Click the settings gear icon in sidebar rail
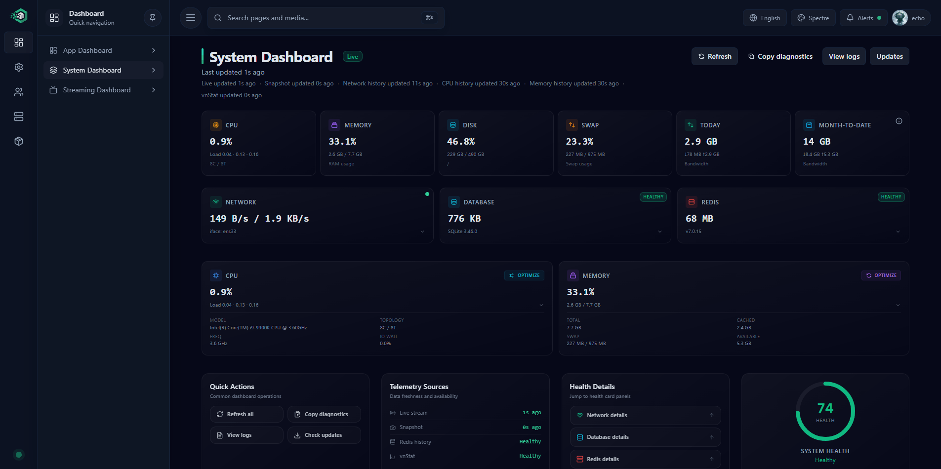The image size is (941, 469). 19,67
